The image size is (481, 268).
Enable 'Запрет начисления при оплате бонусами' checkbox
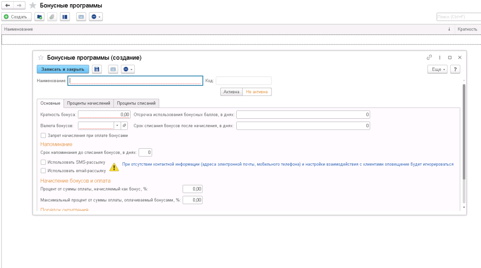click(43, 135)
